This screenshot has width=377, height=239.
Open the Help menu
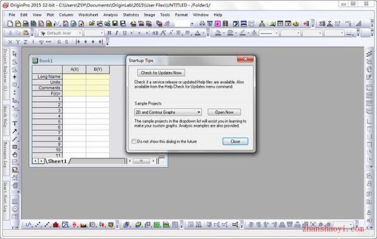coord(218,14)
